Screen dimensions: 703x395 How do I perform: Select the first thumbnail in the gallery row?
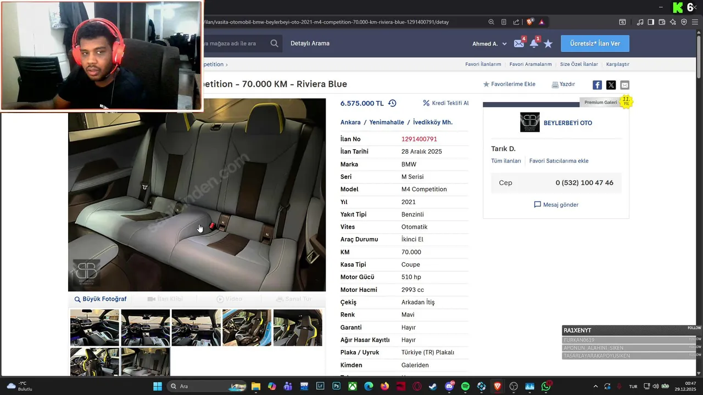pos(94,328)
